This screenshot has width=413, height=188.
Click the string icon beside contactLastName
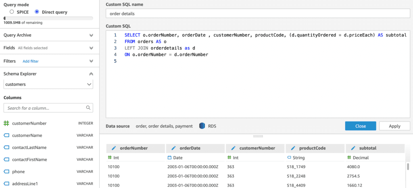pyautogui.click(x=6, y=147)
